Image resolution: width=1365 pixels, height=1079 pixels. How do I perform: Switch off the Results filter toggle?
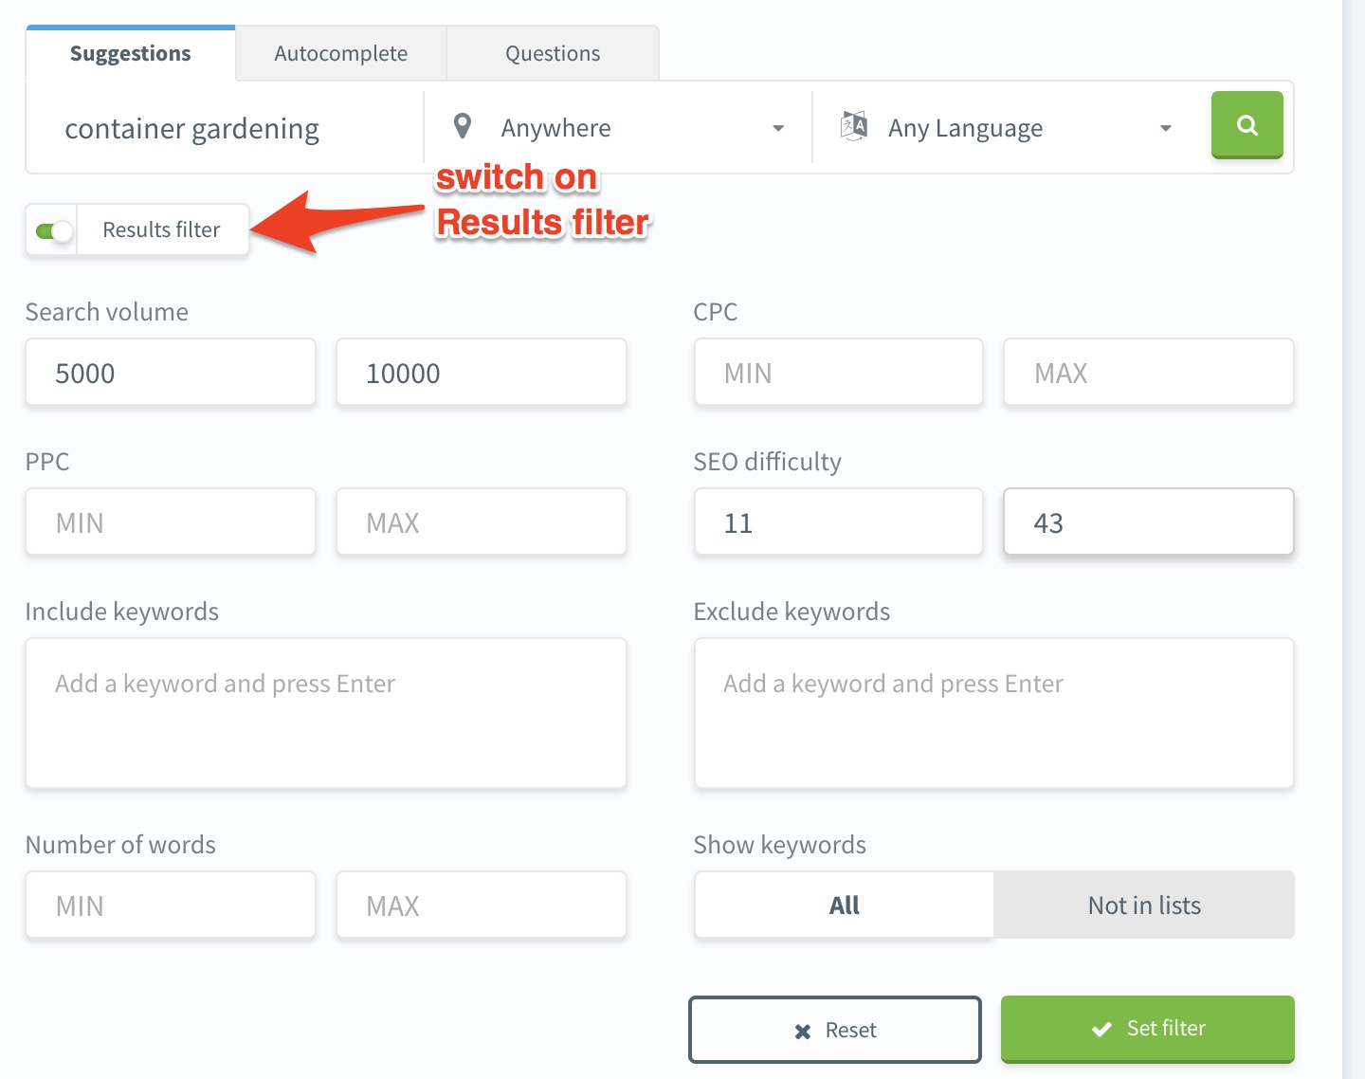(51, 229)
